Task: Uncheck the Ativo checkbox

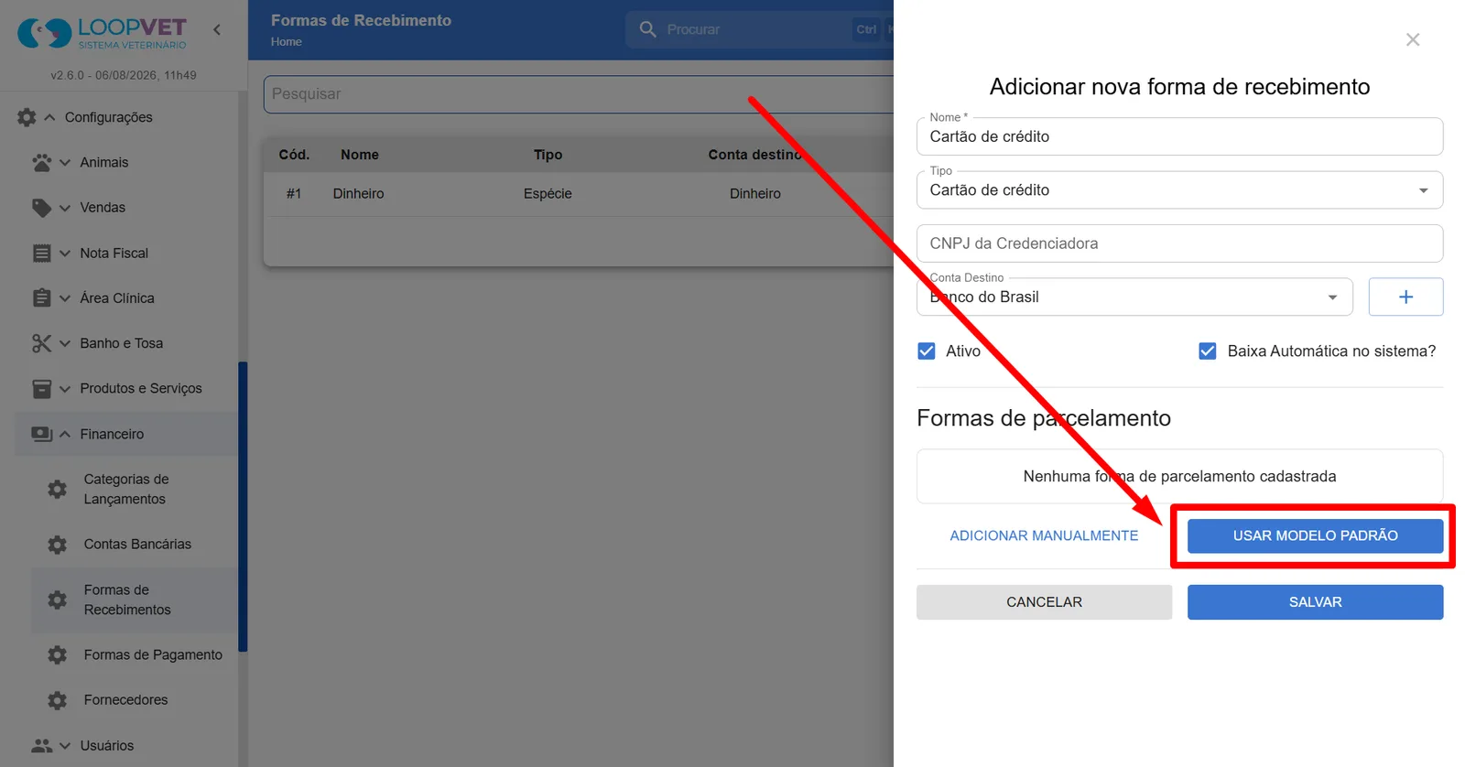Action: [927, 351]
